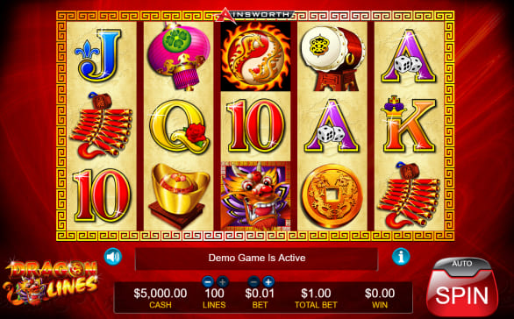Click the dragon mask wild symbol
Image resolution: width=514 pixels, height=319 pixels.
(x=256, y=195)
